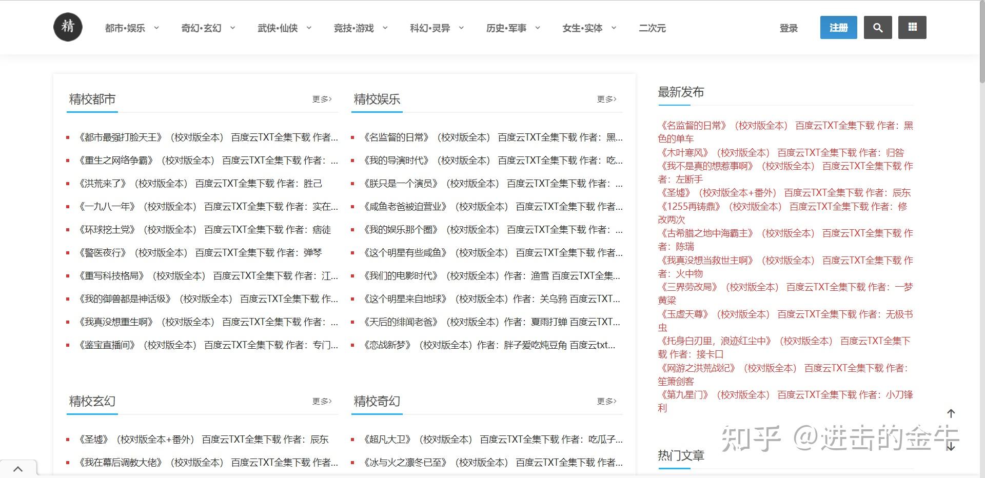985x478 pixels.
Task: Open 《三界劳改局》 in the sidebar
Action: tap(785, 293)
